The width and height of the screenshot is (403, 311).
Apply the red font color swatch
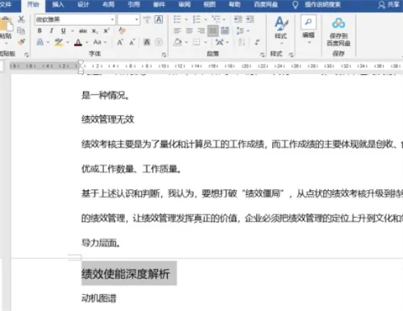point(78,43)
